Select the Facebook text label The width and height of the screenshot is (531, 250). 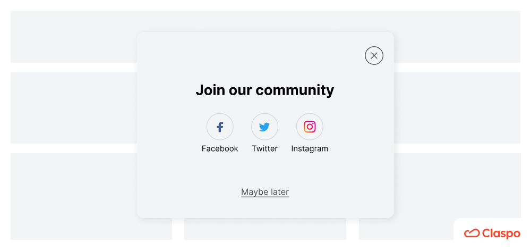220,148
